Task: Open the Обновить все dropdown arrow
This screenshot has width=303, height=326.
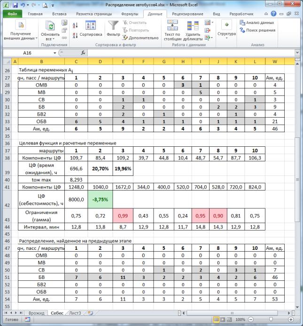Action: click(x=54, y=39)
